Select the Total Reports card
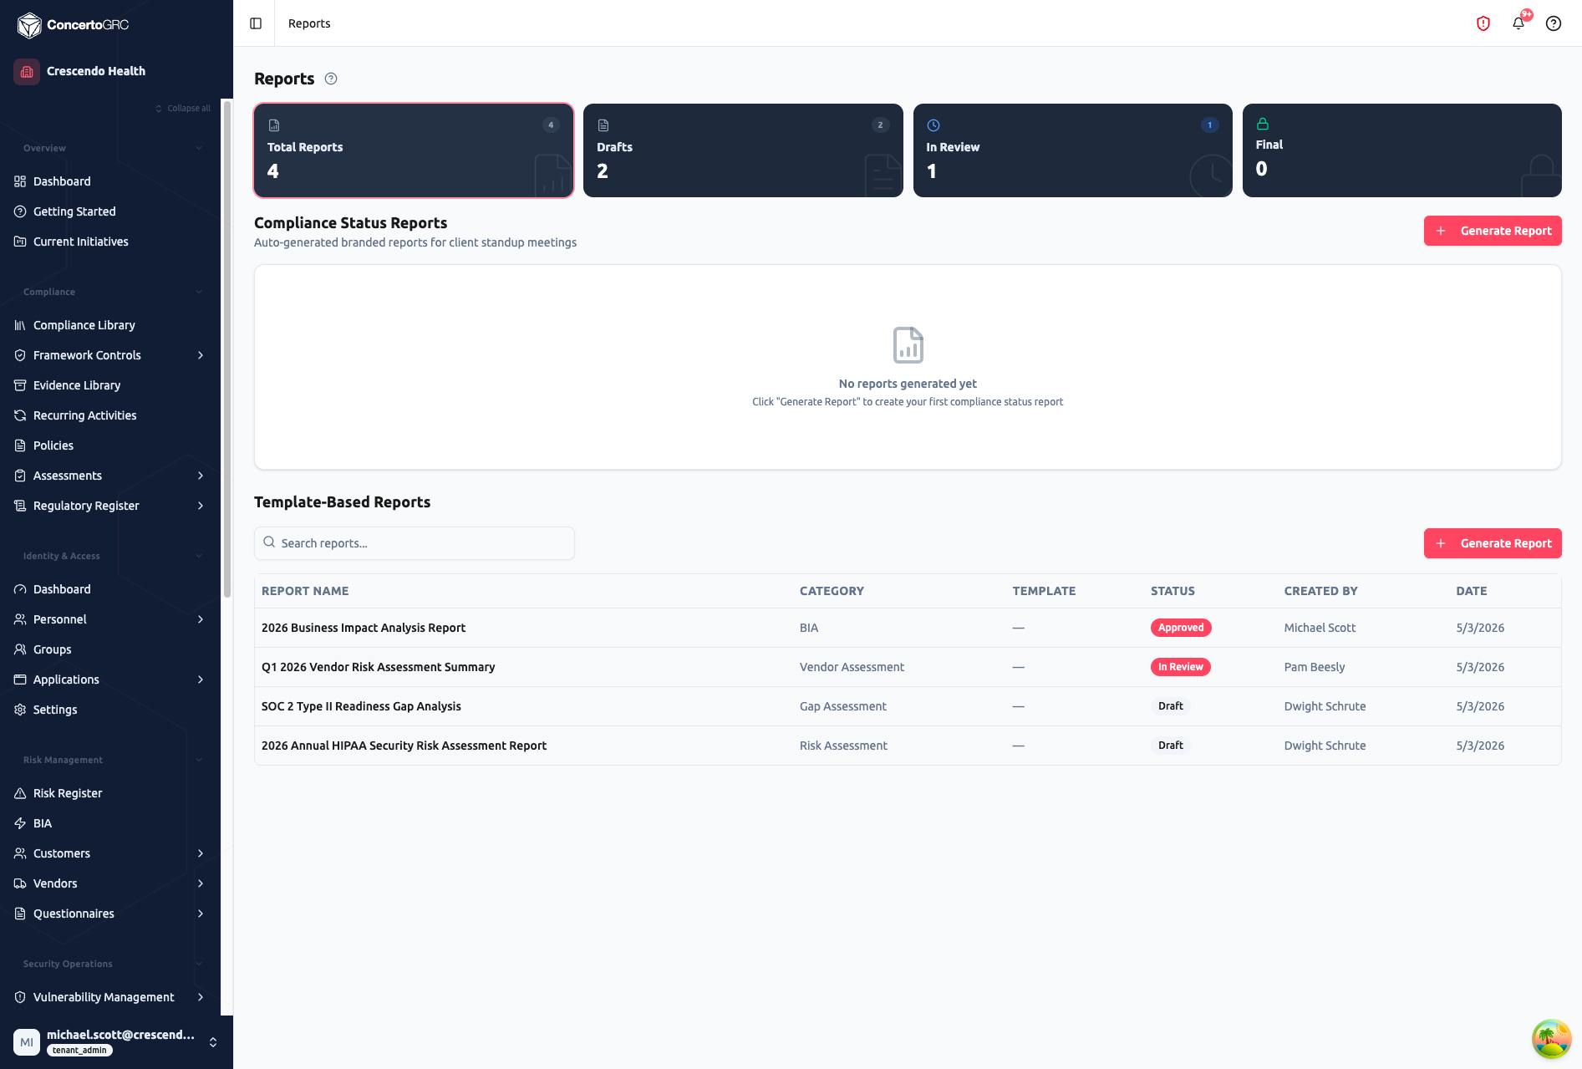This screenshot has width=1582, height=1069. 414,150
